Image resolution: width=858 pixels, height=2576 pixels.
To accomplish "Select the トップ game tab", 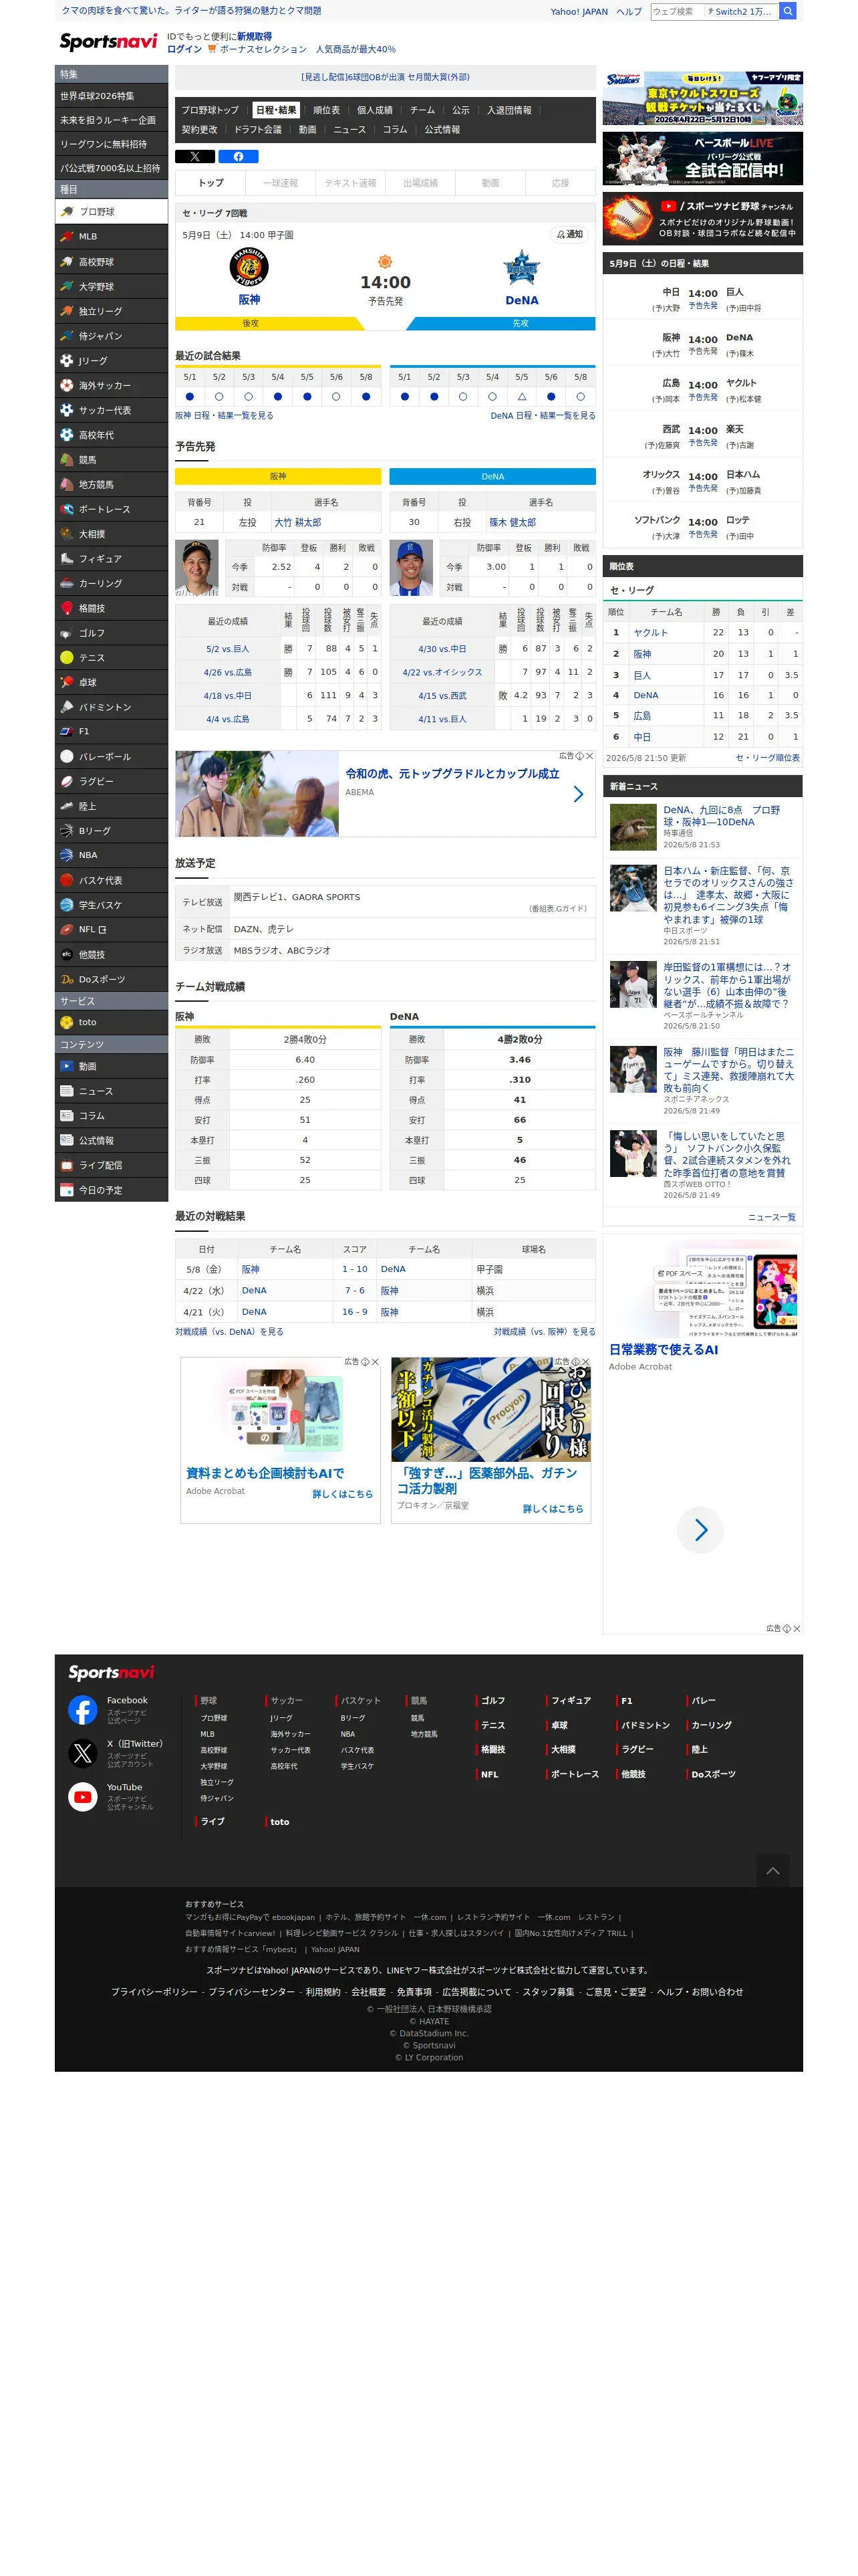I will [210, 183].
